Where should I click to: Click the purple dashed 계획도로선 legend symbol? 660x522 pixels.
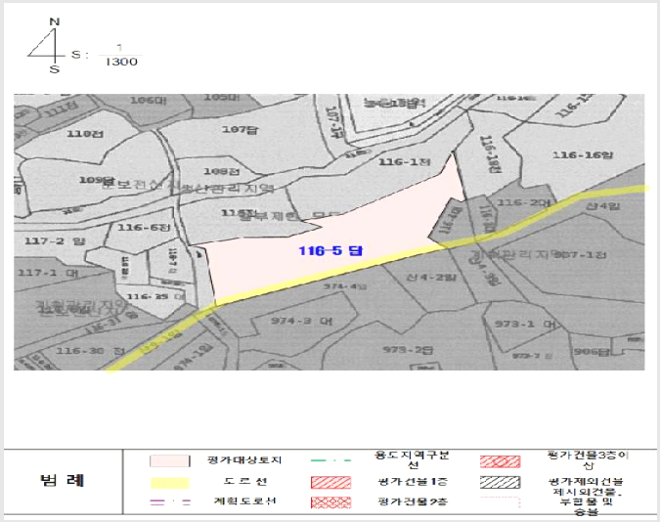click(170, 502)
